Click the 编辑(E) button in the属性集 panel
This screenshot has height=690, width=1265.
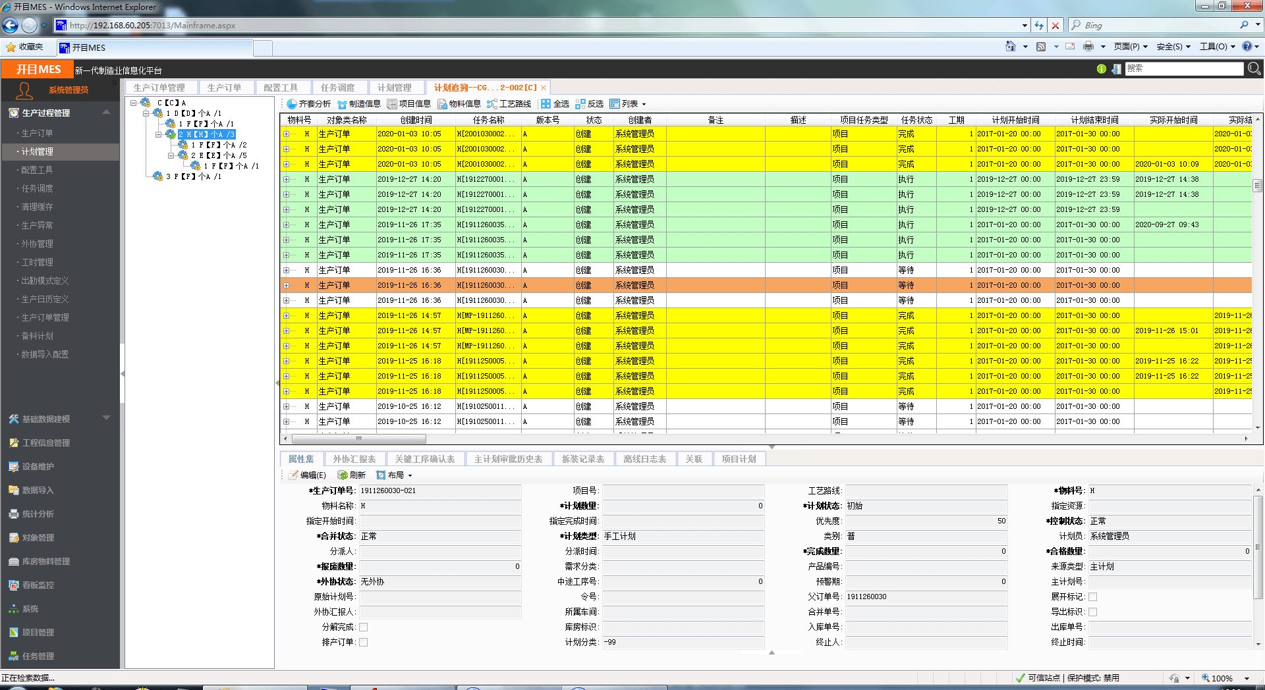(x=309, y=475)
